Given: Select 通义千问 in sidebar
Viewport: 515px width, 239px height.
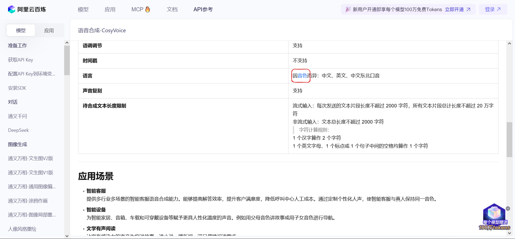Looking at the screenshot, I should click(17, 116).
